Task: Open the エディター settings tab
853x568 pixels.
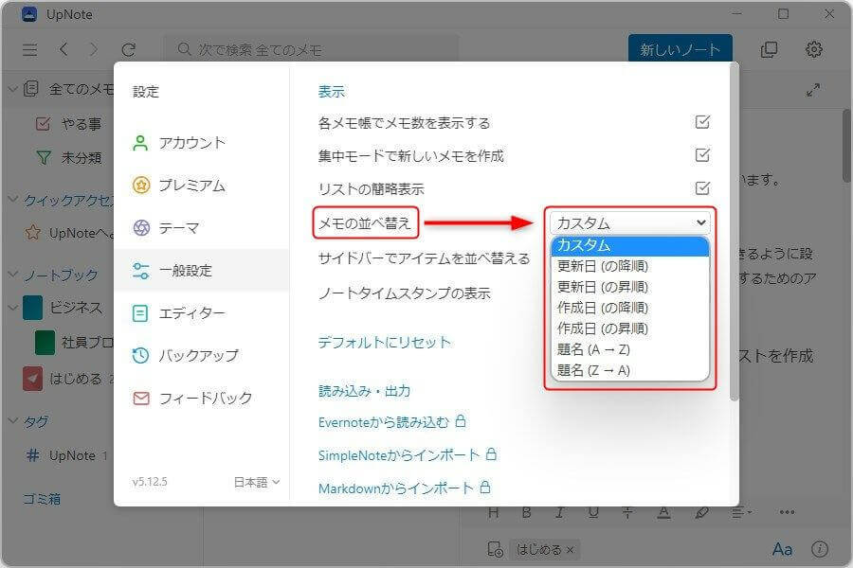Action: pyautogui.click(x=201, y=313)
